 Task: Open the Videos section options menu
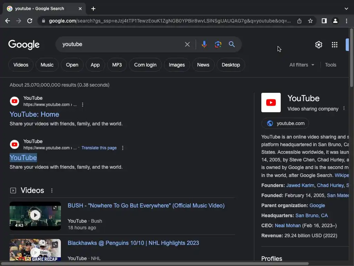pos(52,190)
